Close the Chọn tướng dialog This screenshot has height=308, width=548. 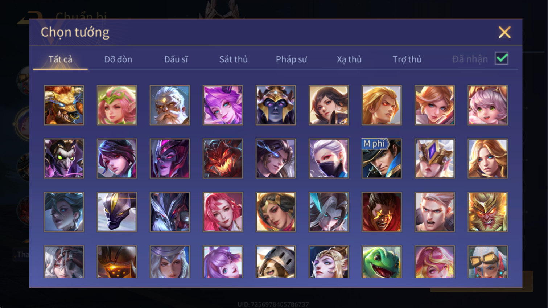pos(504,32)
